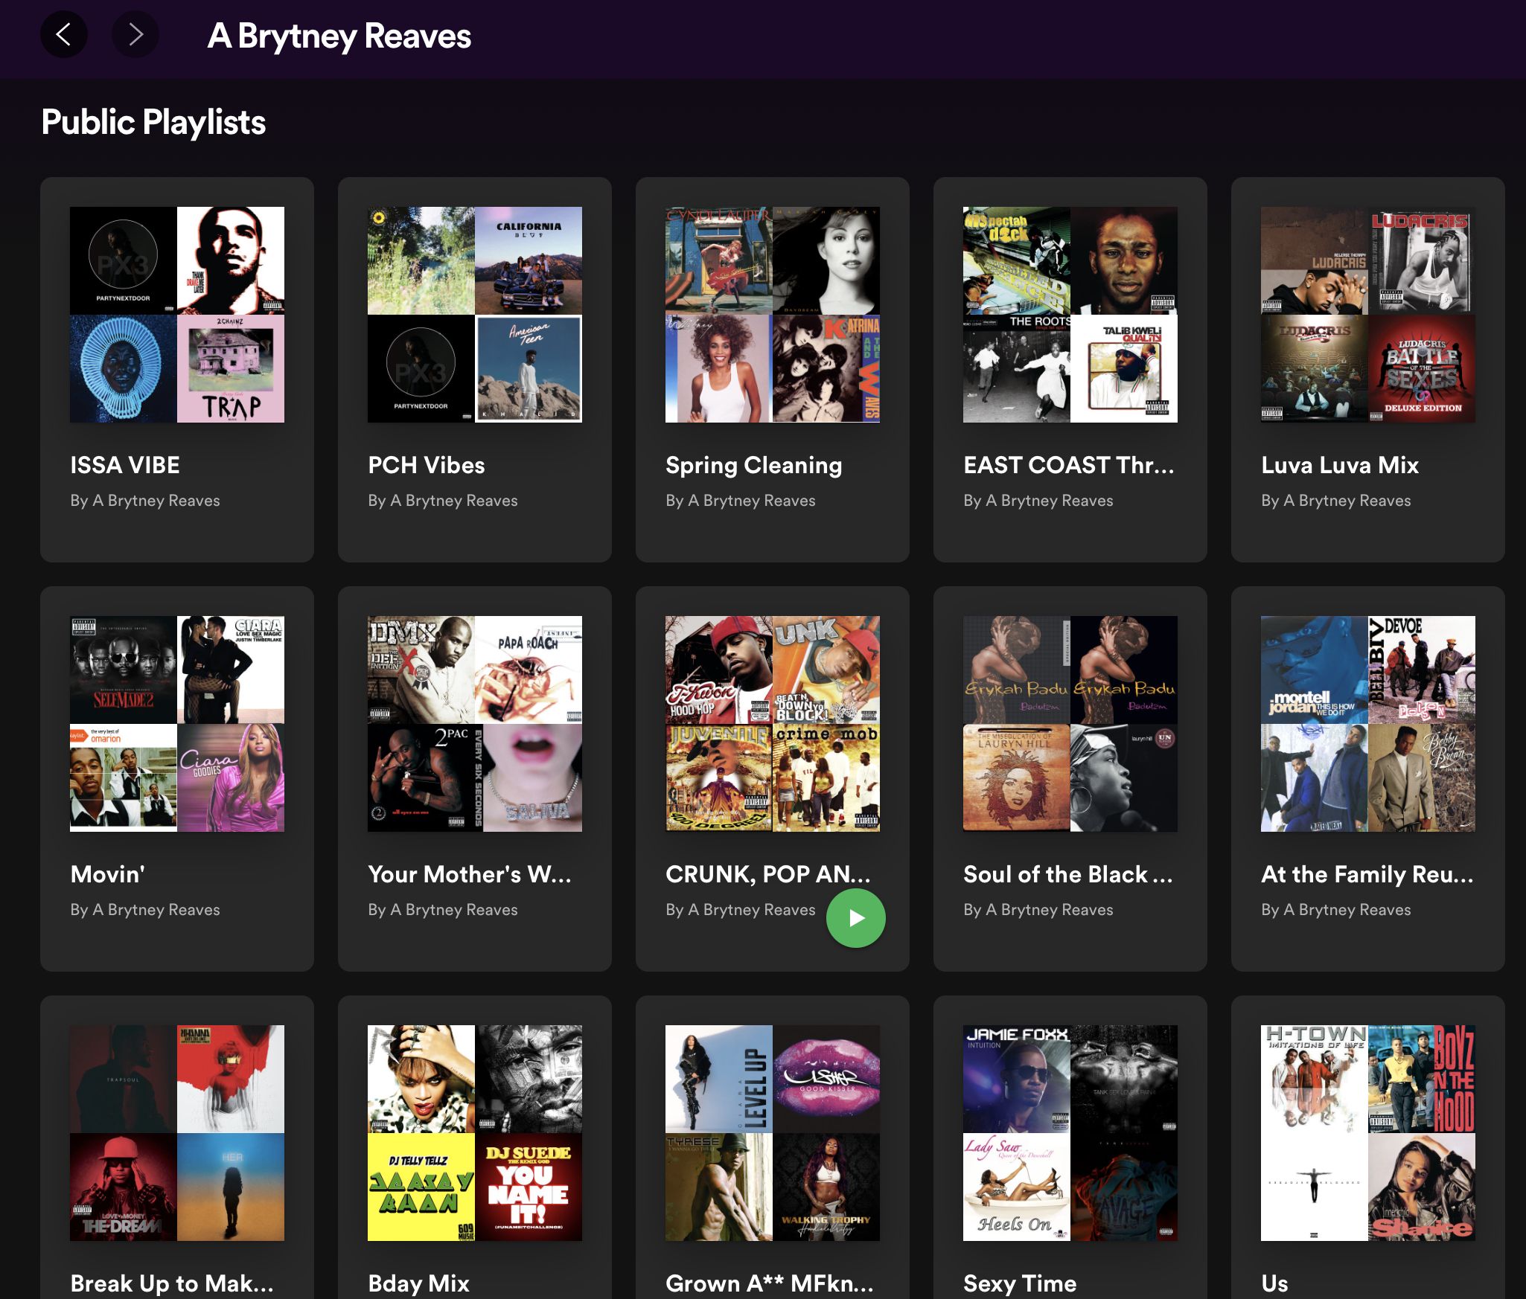The width and height of the screenshot is (1526, 1299).
Task: Click author name under Your Mother's W...
Action: [x=443, y=910]
